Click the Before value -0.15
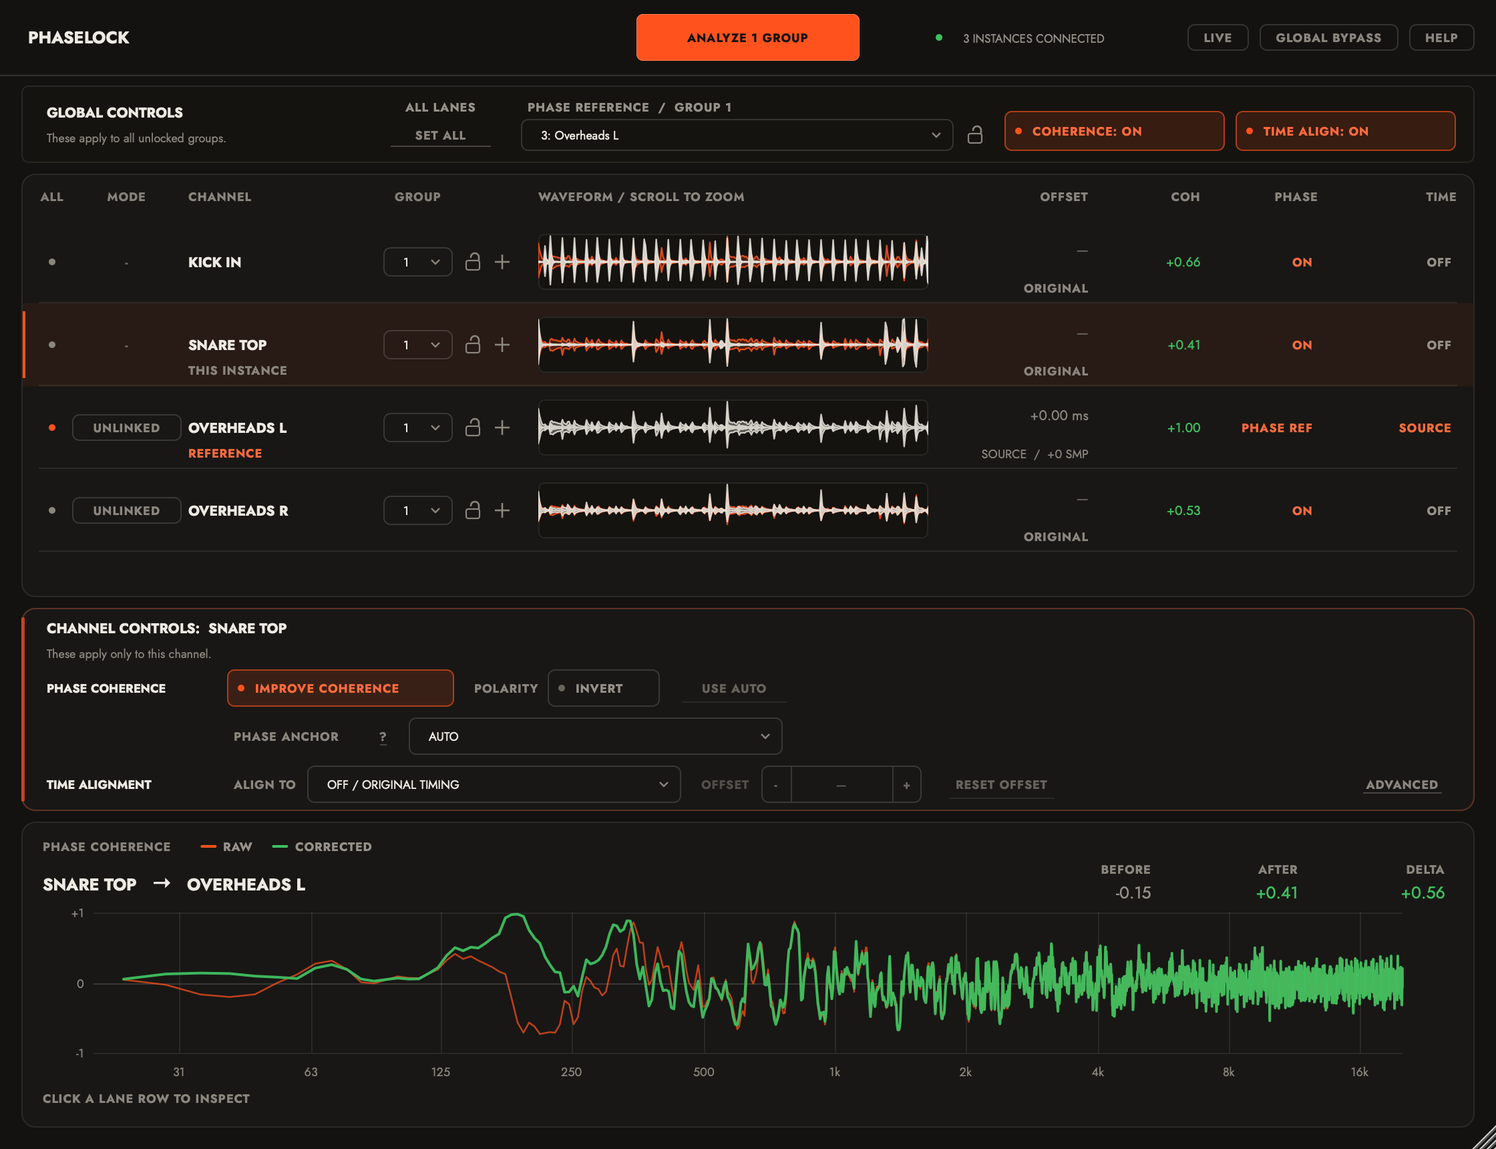 coord(1132,892)
